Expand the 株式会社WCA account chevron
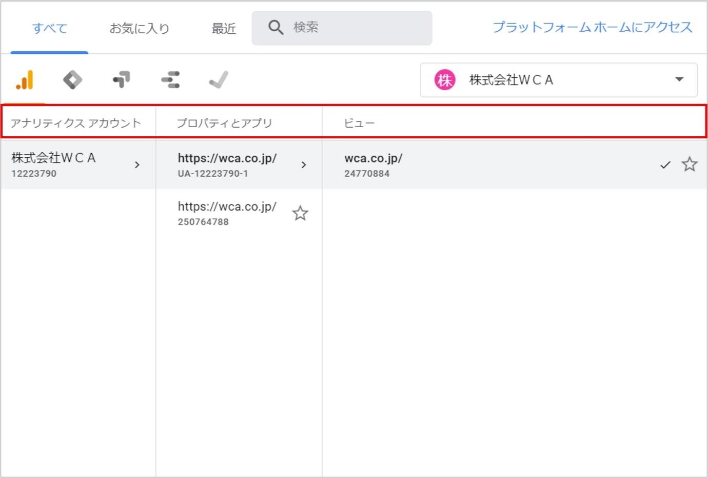The image size is (708, 478). click(137, 164)
